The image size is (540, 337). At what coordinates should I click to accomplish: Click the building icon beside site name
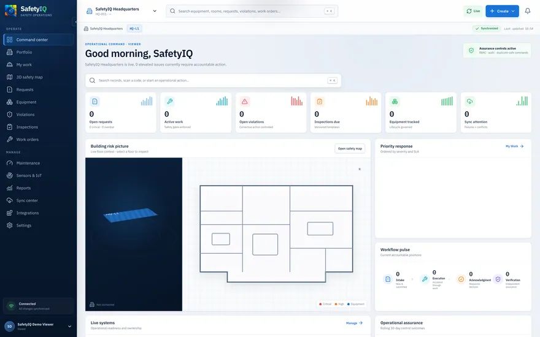90,11
